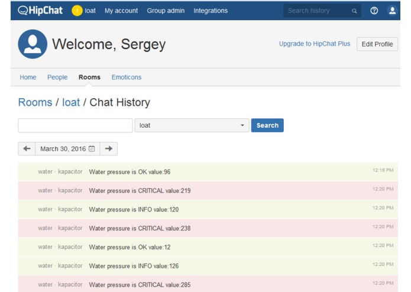Select the Rooms tab
Viewport: 411px width, 292px height.
point(89,77)
